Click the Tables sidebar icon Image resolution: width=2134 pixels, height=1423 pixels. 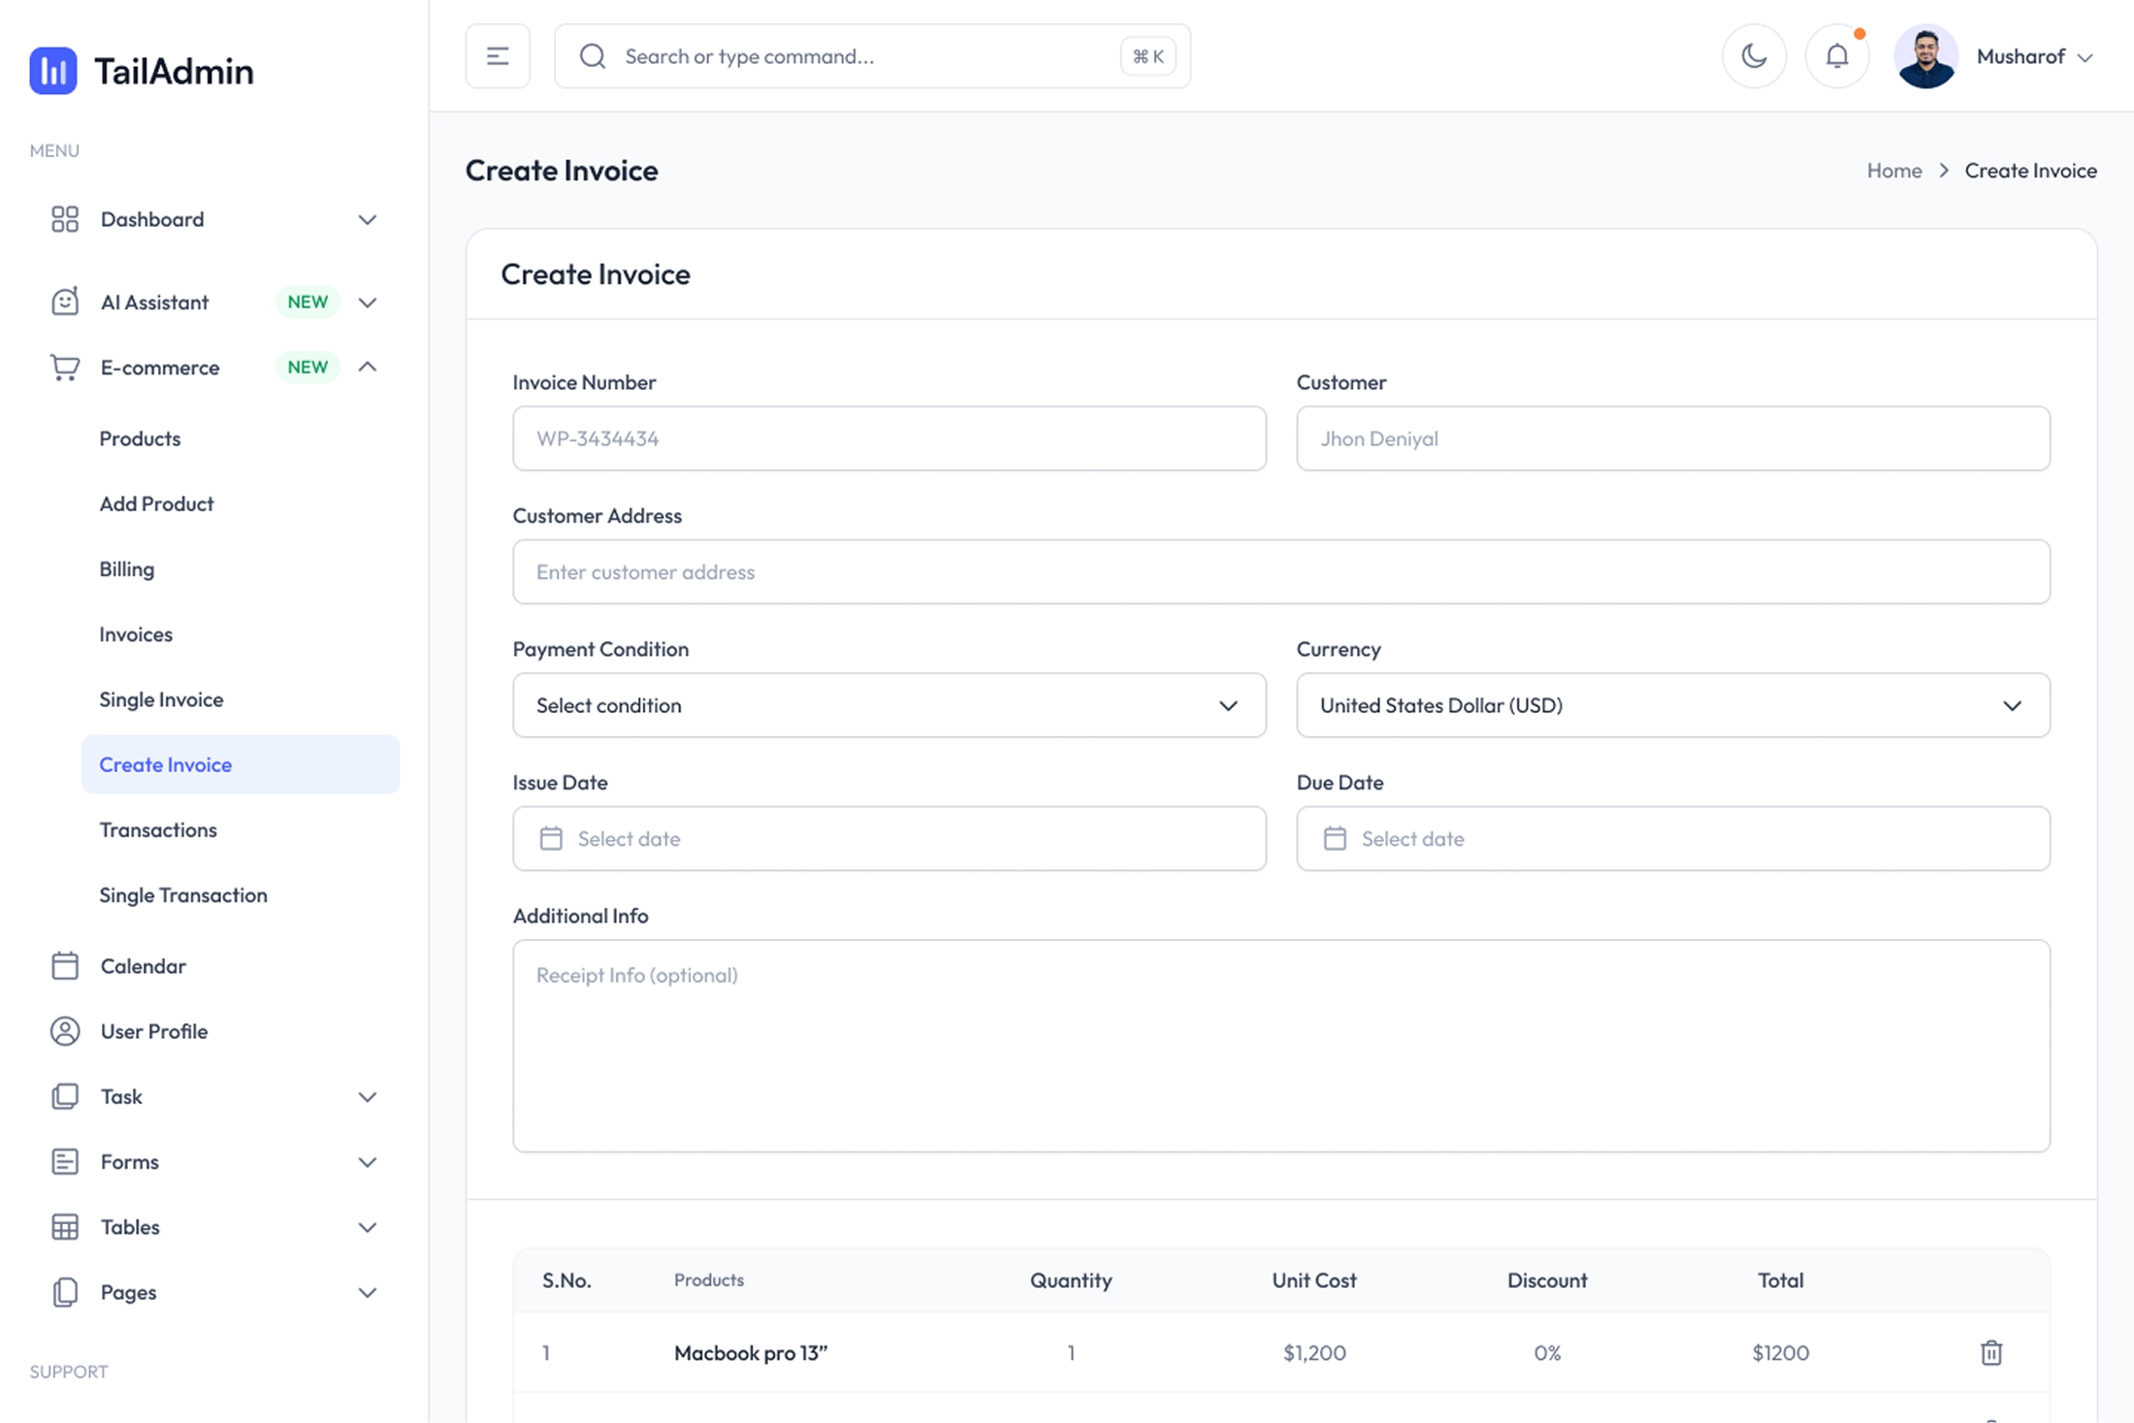pyautogui.click(x=65, y=1227)
